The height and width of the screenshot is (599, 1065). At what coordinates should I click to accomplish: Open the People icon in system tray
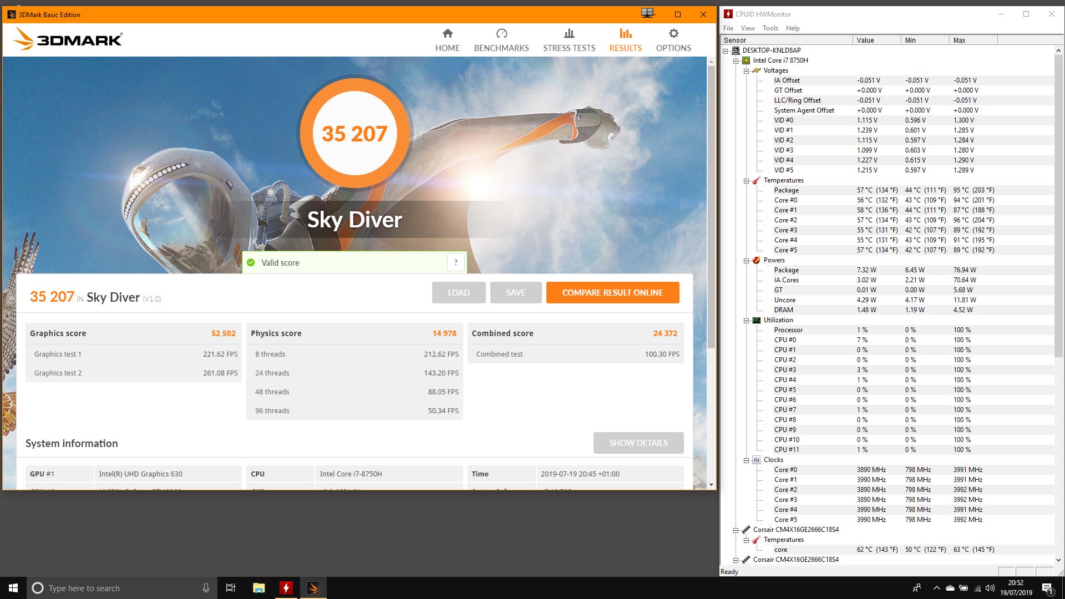point(916,588)
